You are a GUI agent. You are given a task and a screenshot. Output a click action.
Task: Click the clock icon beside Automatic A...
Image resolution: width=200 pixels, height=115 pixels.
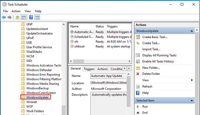72,32
